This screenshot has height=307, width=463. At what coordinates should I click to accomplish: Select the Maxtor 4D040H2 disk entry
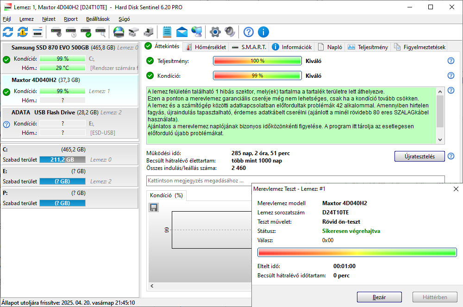(x=70, y=90)
